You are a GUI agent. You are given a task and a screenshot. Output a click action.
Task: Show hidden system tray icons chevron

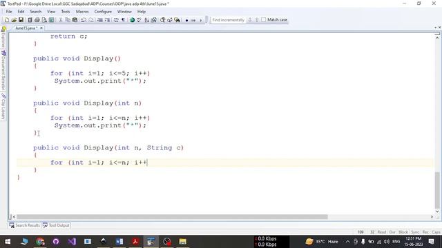click(347, 242)
